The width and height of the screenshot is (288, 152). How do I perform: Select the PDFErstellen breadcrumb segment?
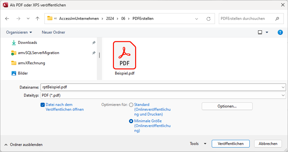pyautogui.click(x=143, y=19)
